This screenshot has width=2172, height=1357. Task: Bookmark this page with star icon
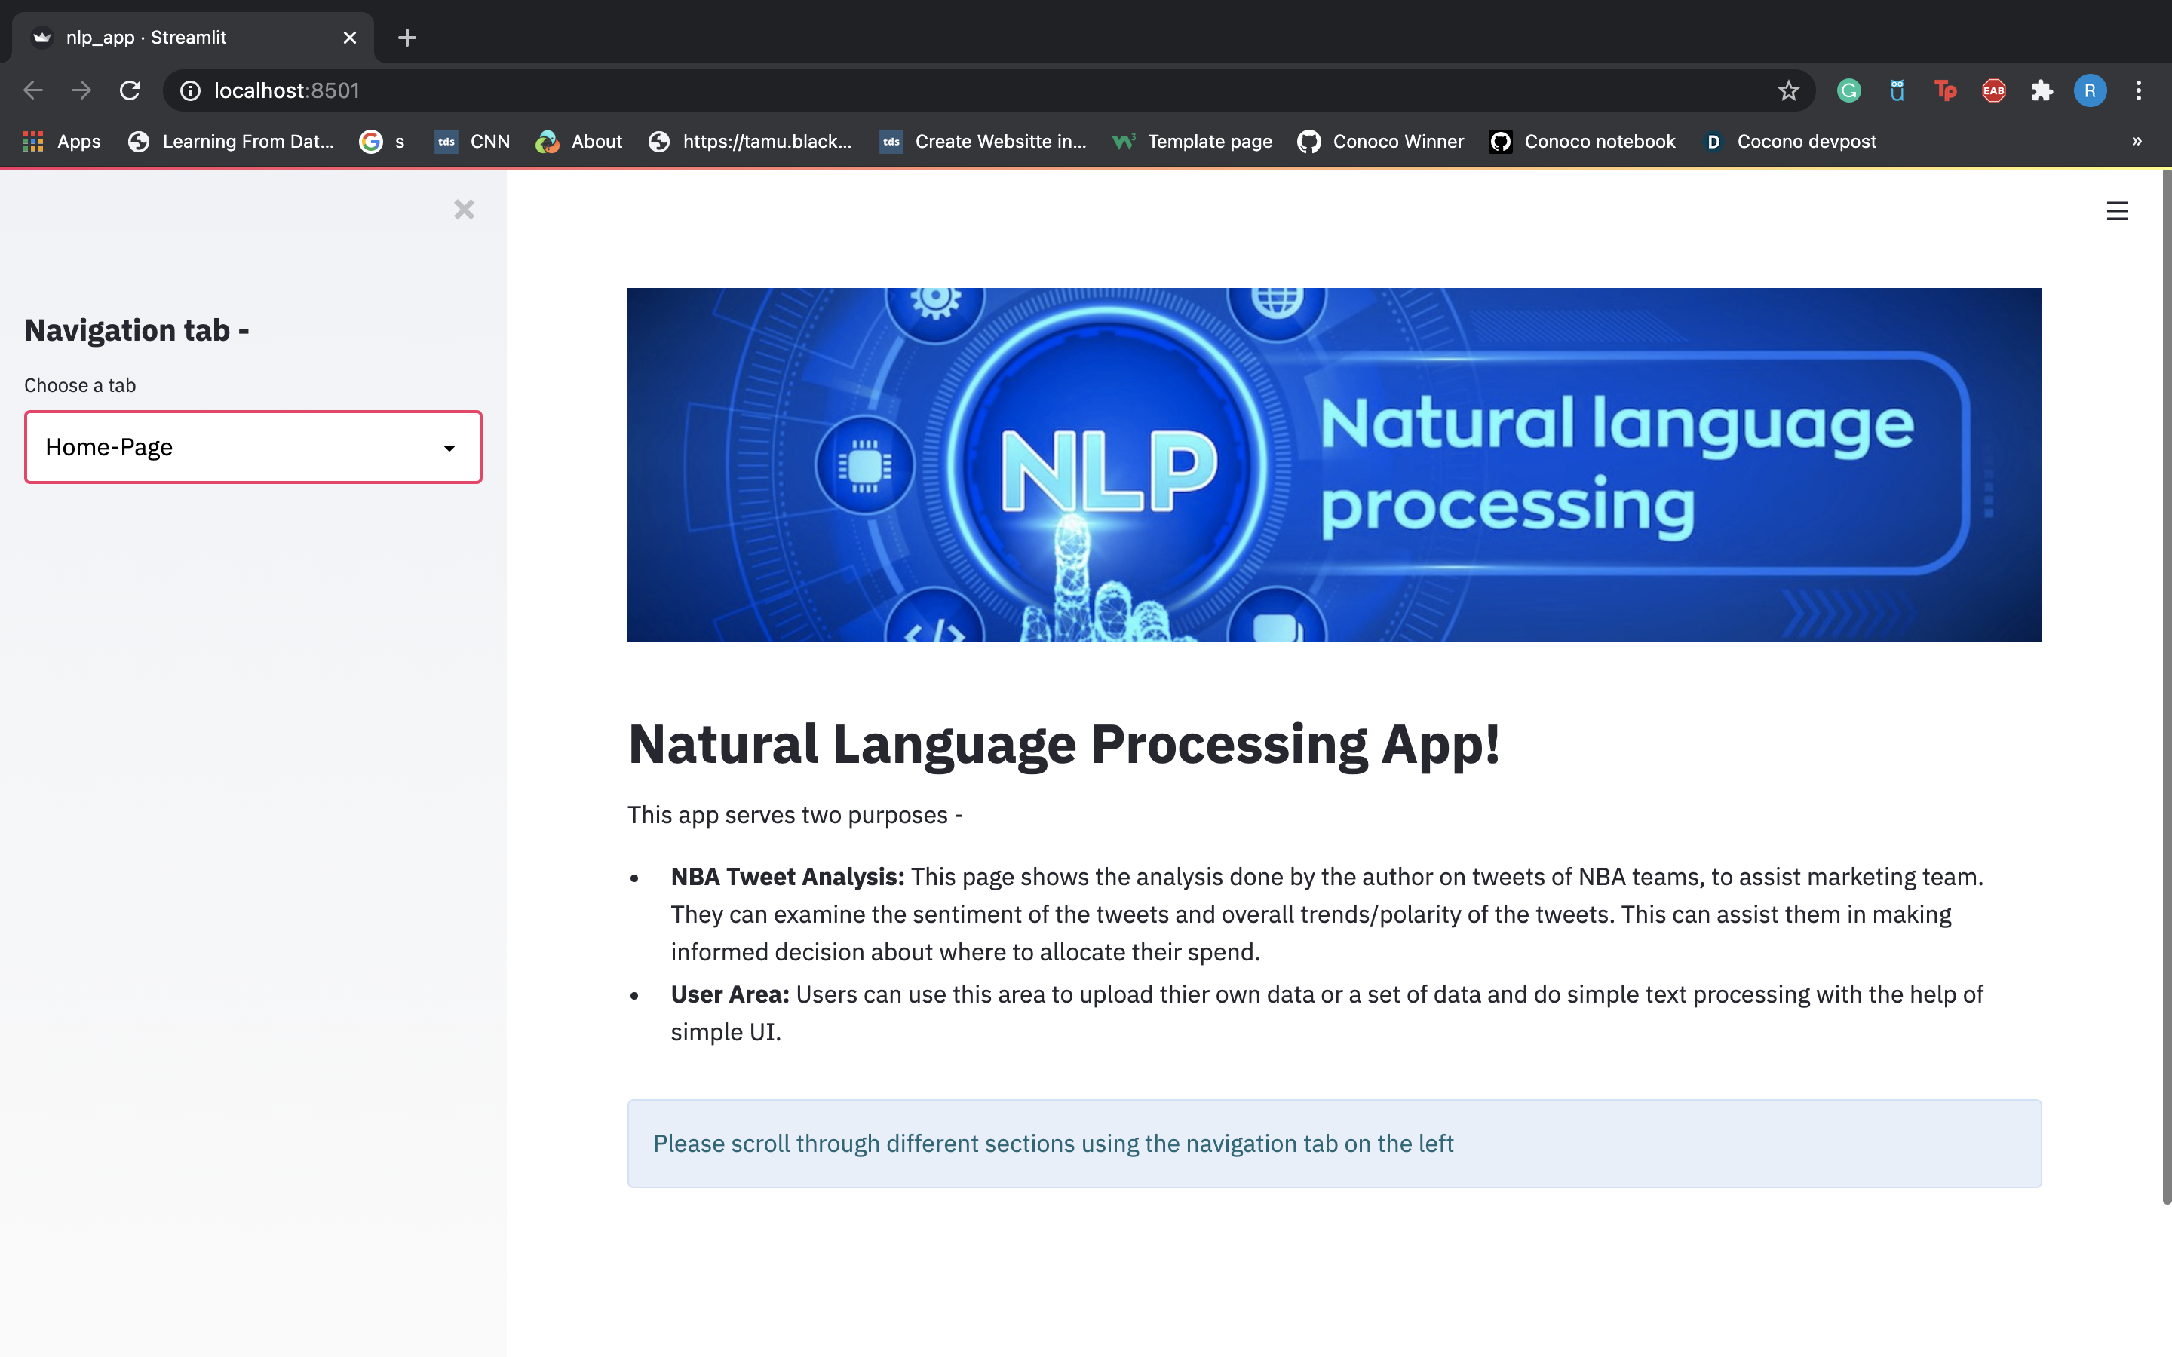(x=1788, y=90)
